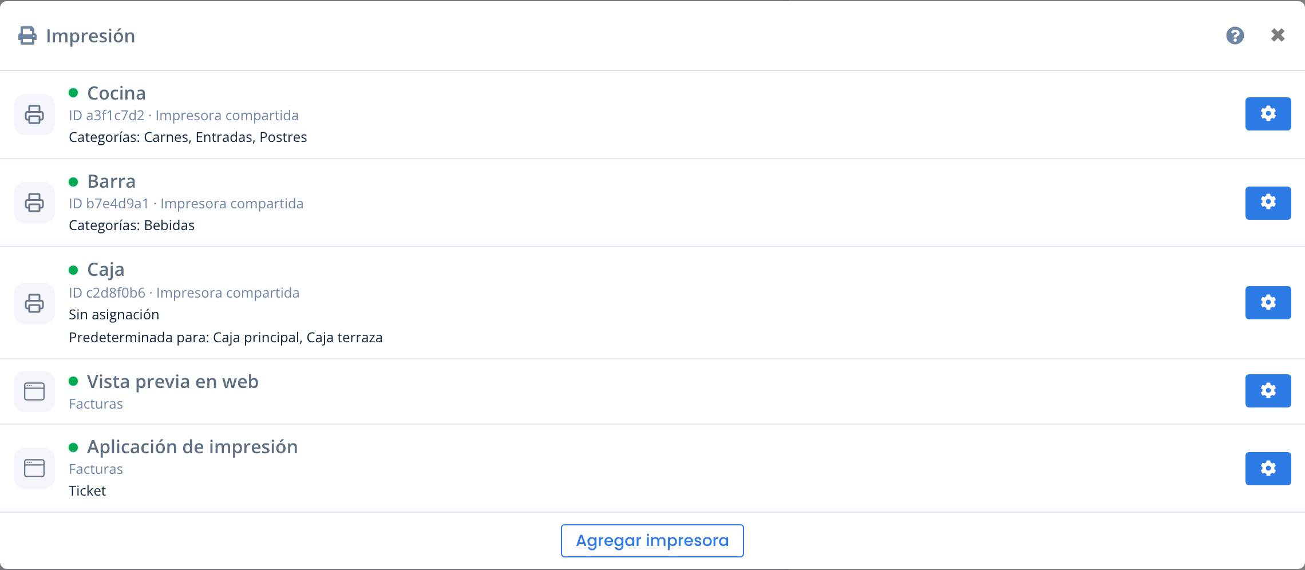
Task: Select the Caja printer name
Action: 105,270
